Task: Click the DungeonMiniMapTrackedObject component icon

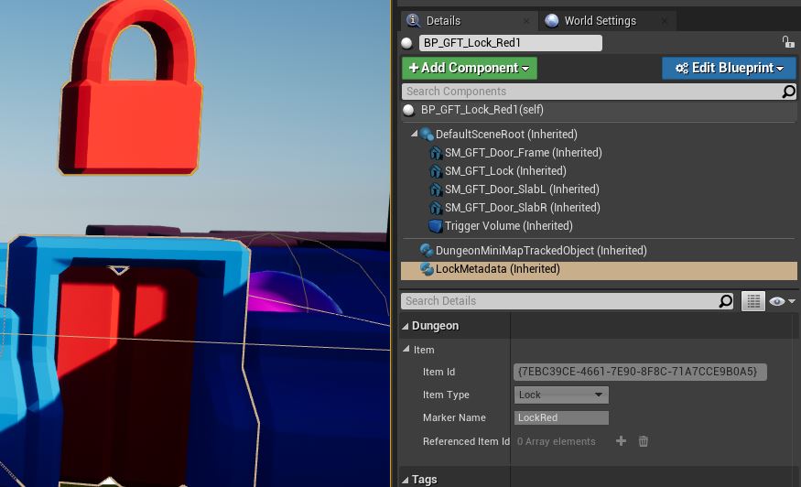Action: (427, 251)
